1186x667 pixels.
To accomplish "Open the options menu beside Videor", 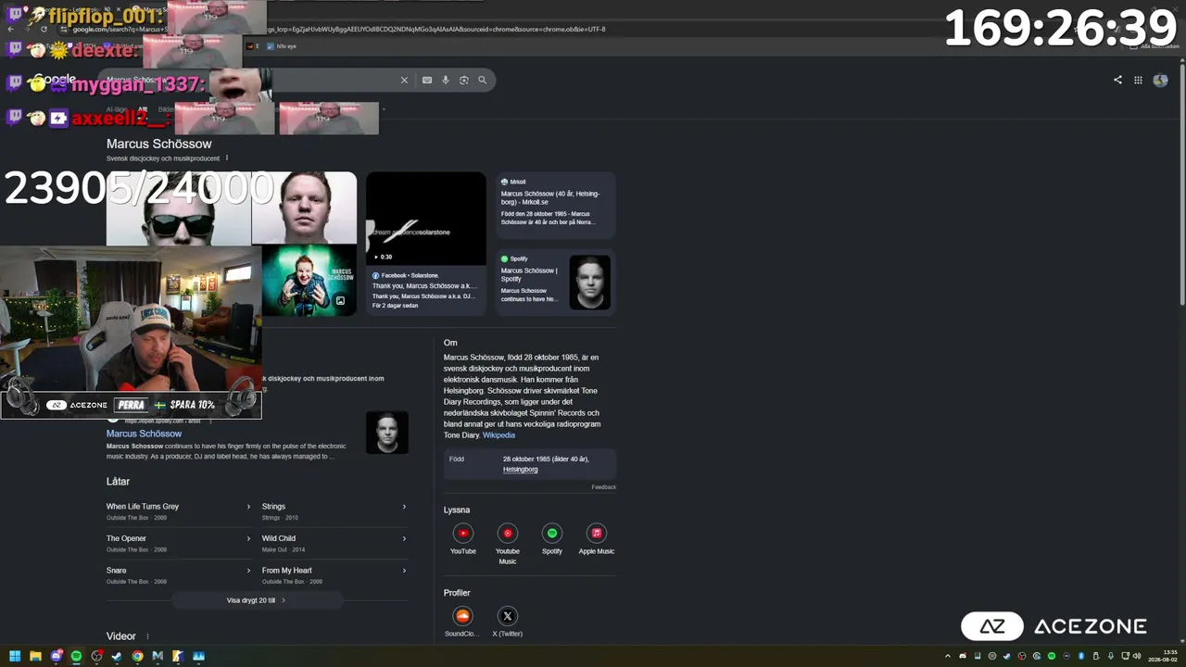I will [147, 636].
